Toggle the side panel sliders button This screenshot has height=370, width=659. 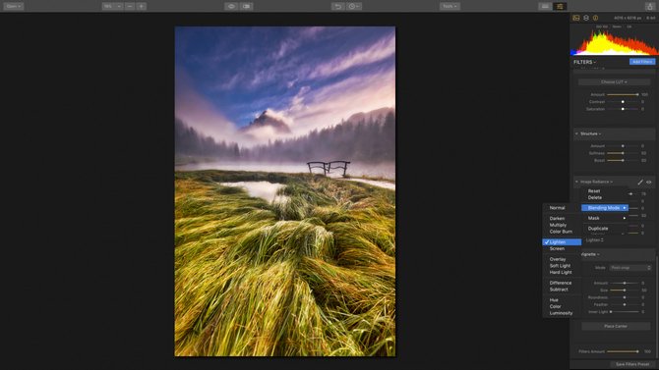click(560, 6)
